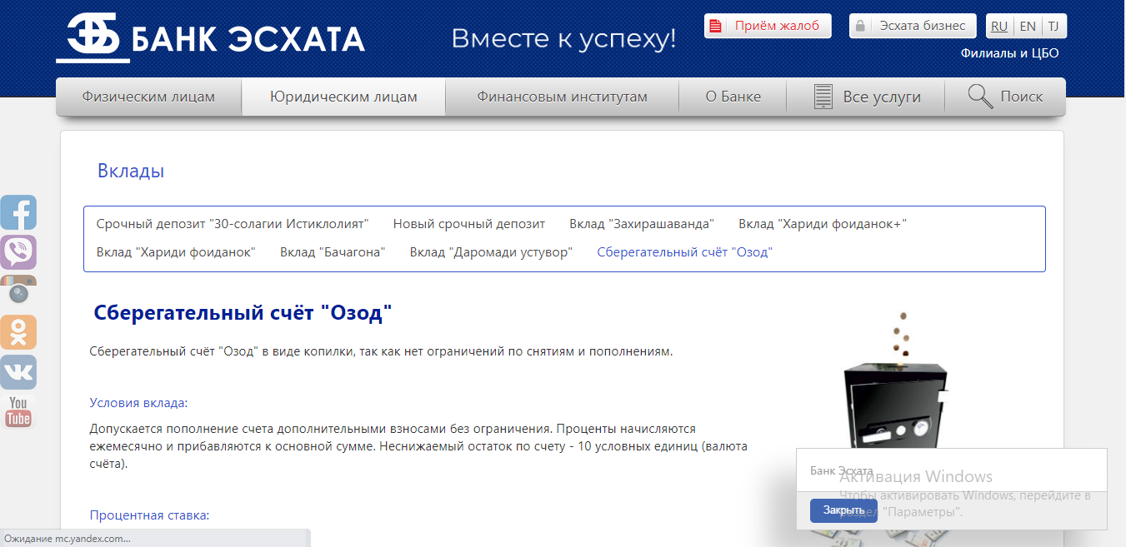Click the Bank Eskhata logo
Image resolution: width=1126 pixels, height=547 pixels.
click(210, 38)
